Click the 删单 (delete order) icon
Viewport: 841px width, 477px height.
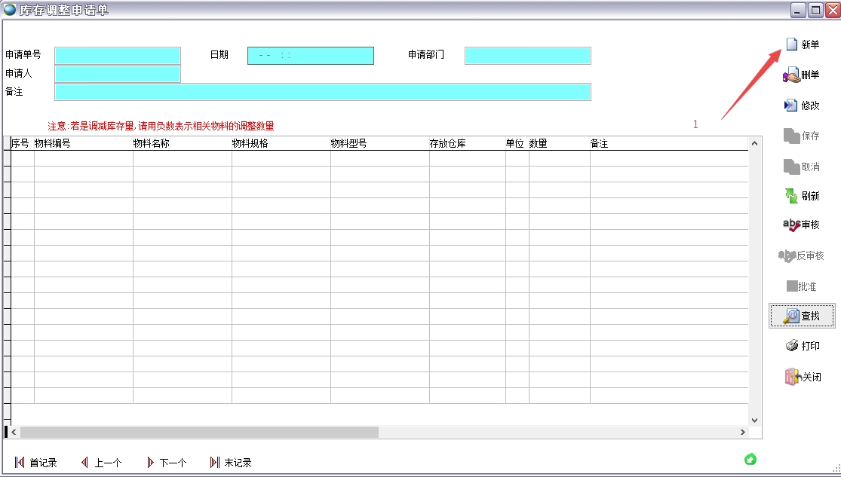pyautogui.click(x=791, y=75)
